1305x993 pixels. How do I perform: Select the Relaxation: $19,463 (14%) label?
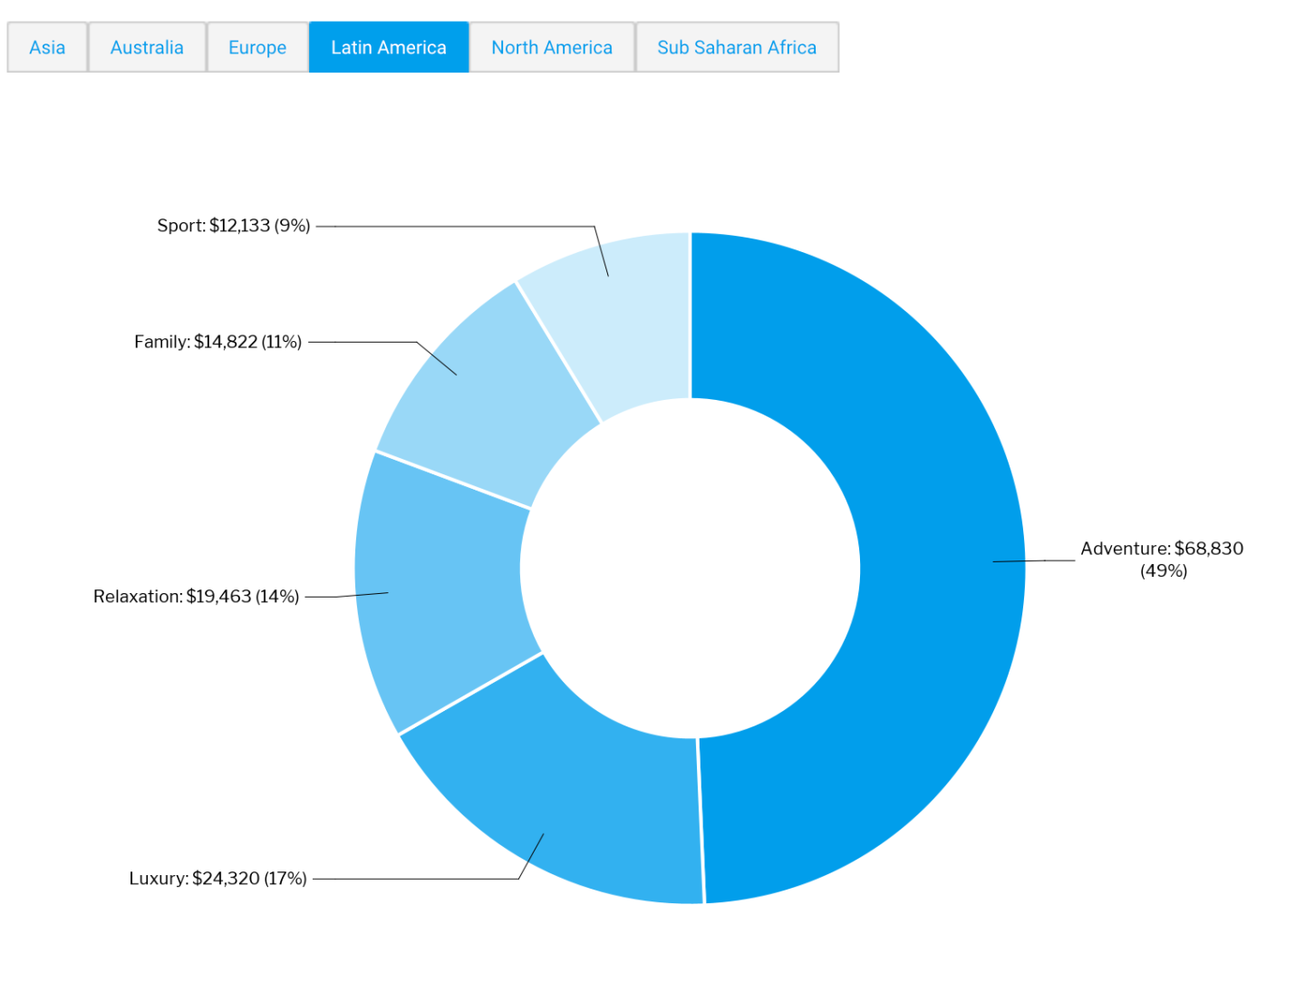pyautogui.click(x=196, y=596)
